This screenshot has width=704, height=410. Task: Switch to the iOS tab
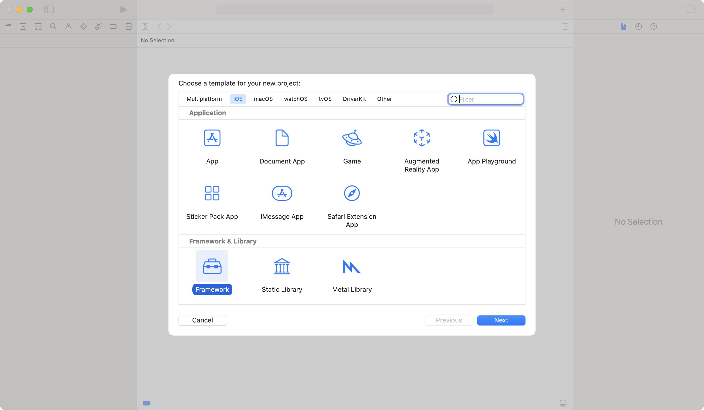[x=238, y=99]
